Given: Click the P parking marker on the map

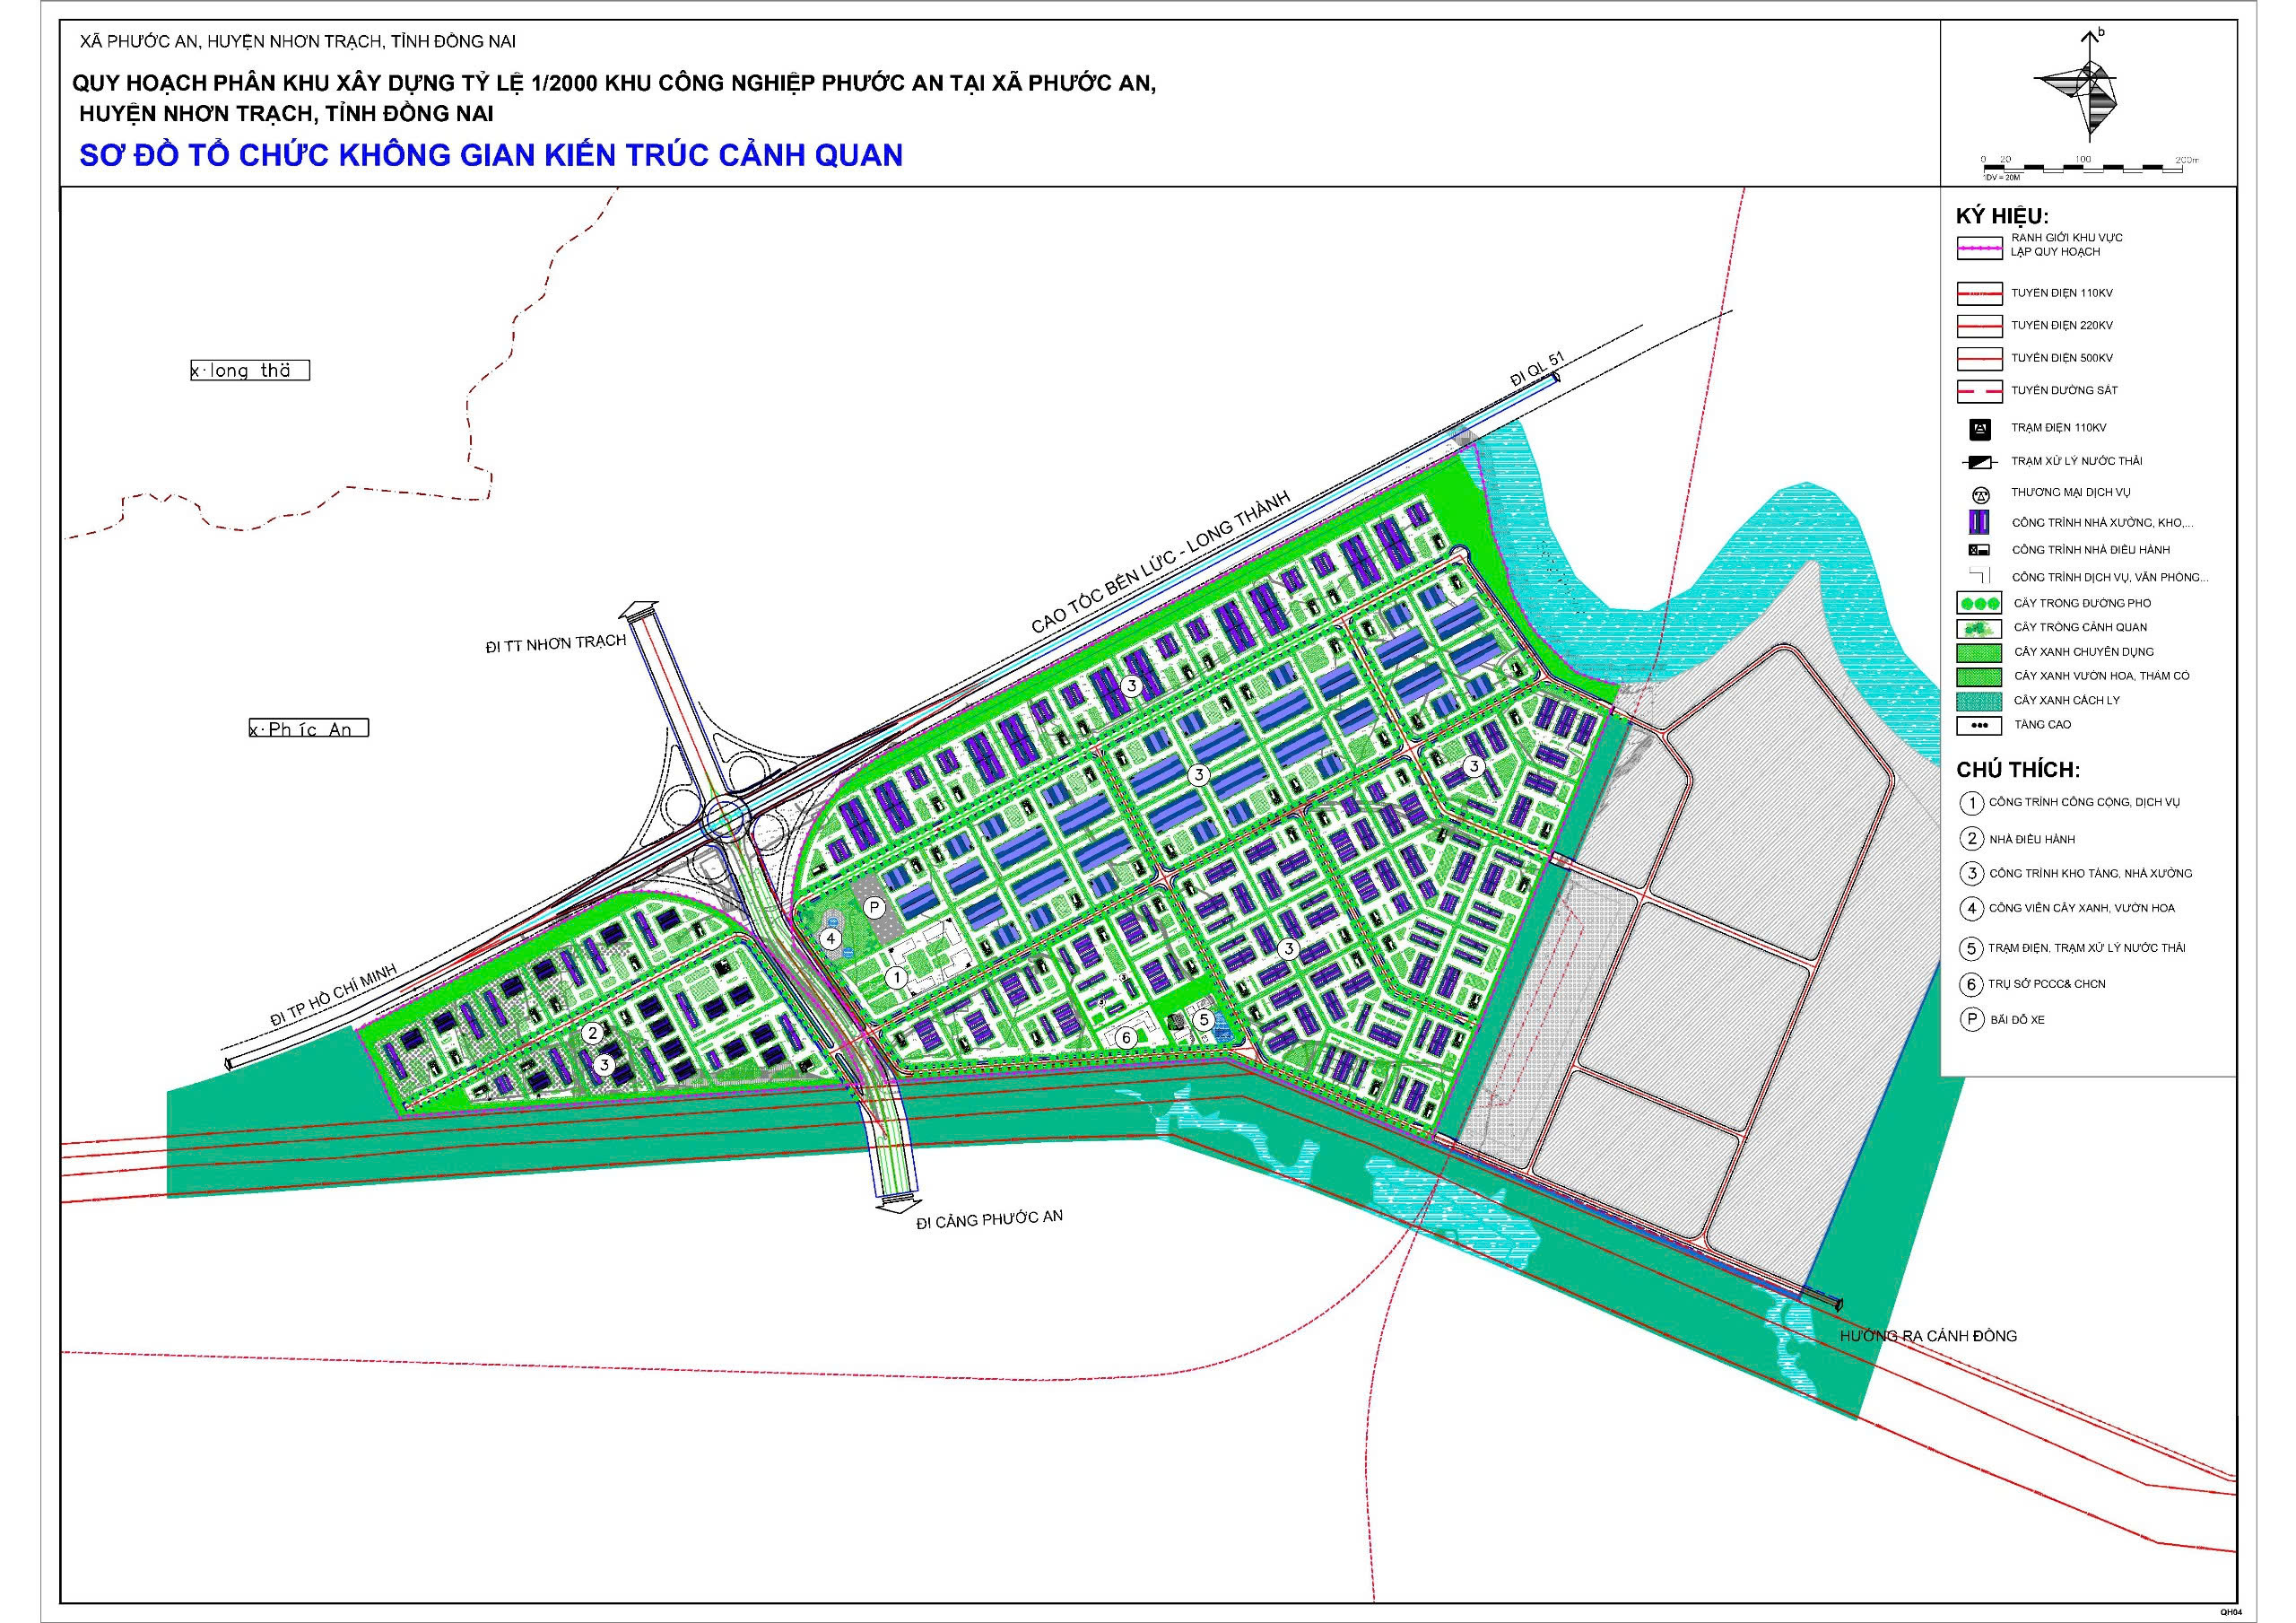Looking at the screenshot, I should (874, 908).
